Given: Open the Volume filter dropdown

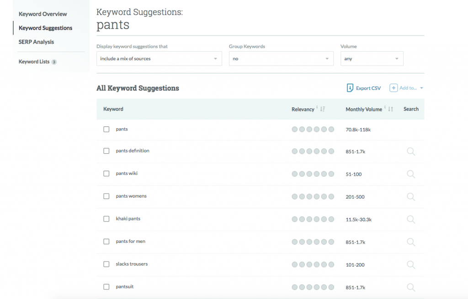Looking at the screenshot, I should pos(372,58).
